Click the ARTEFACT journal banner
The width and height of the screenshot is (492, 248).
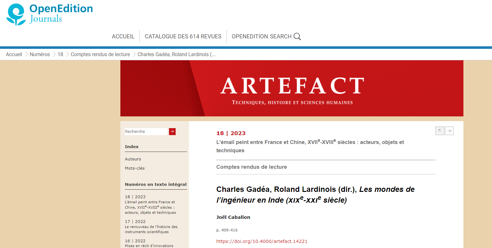292,88
